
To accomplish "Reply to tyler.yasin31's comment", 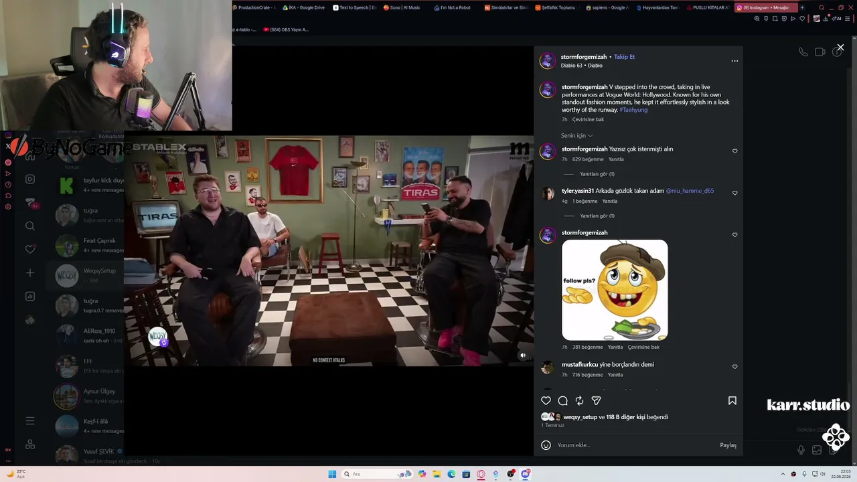I will tap(609, 202).
